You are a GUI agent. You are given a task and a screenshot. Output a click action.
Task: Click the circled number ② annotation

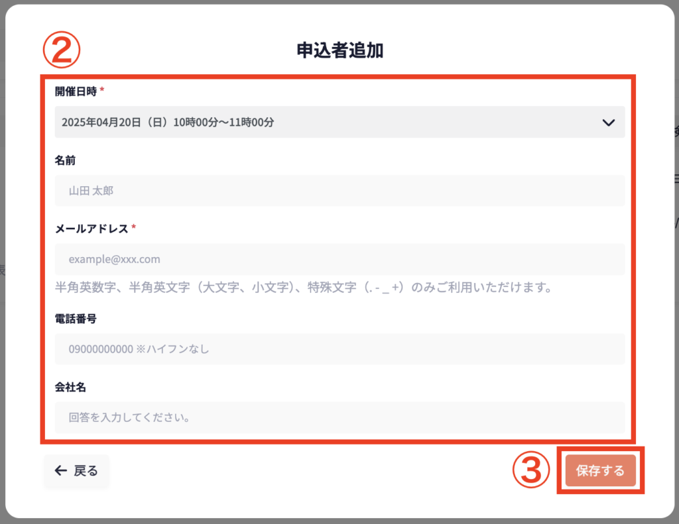61,51
